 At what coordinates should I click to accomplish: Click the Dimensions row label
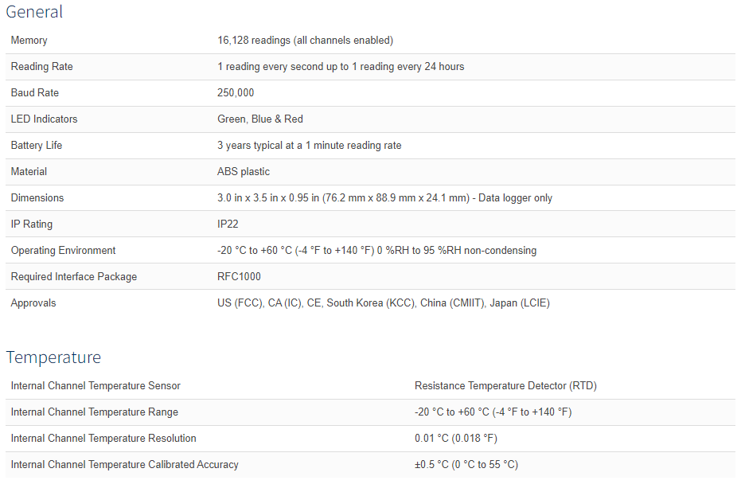(37, 198)
